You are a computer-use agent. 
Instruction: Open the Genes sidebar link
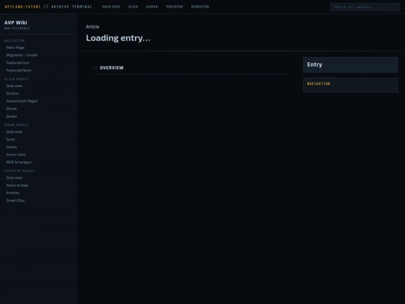(x=11, y=147)
